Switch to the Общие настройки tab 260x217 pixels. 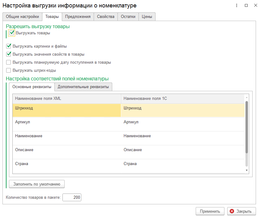click(x=22, y=17)
